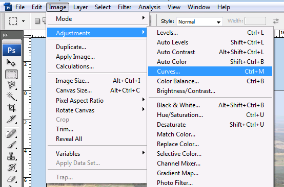
Task: Choose Calculations... command
Action: (x=97, y=66)
